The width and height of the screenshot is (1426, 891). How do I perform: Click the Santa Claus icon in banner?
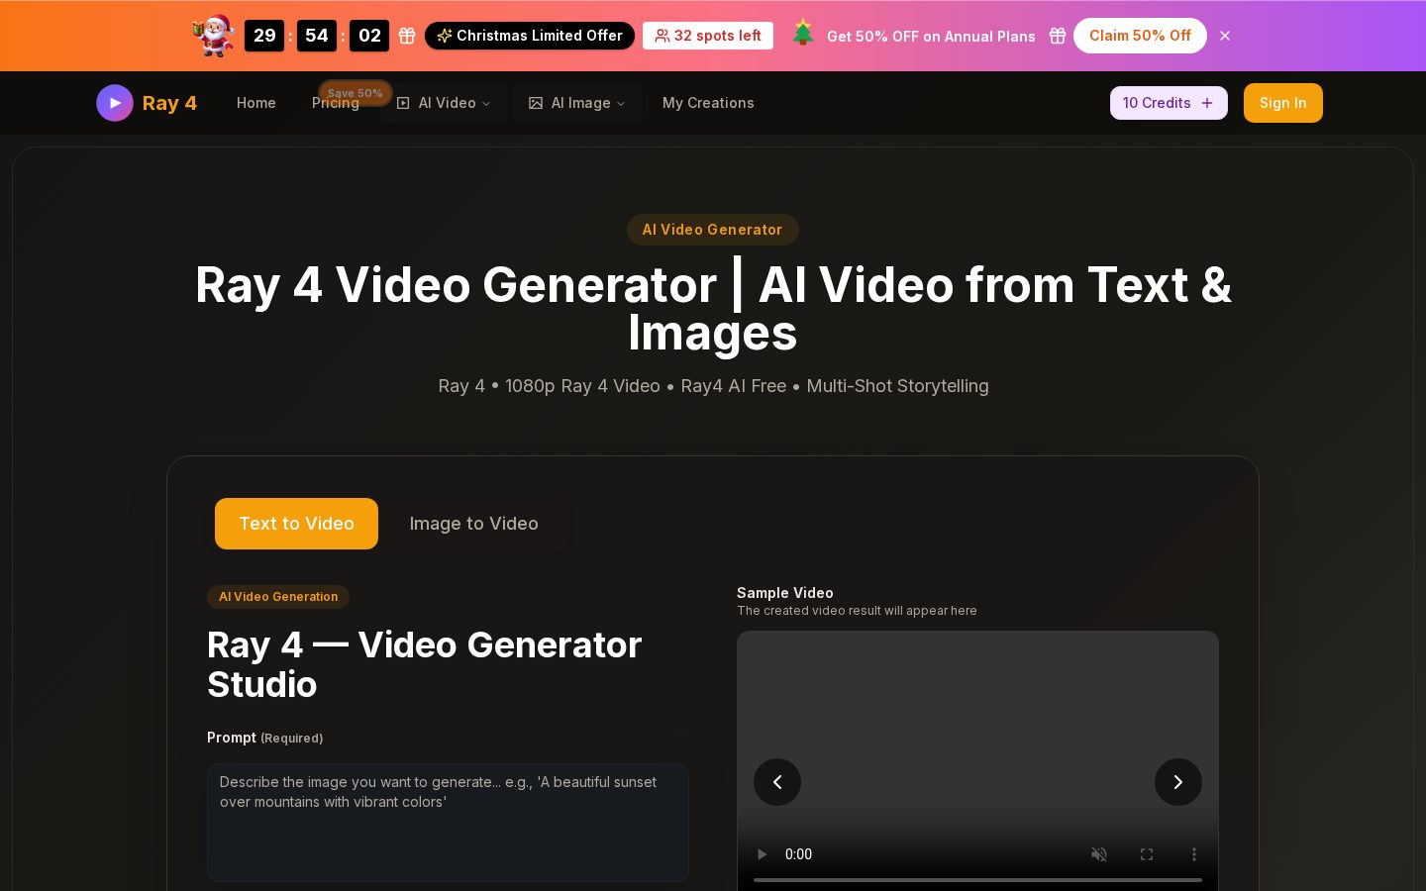(214, 36)
